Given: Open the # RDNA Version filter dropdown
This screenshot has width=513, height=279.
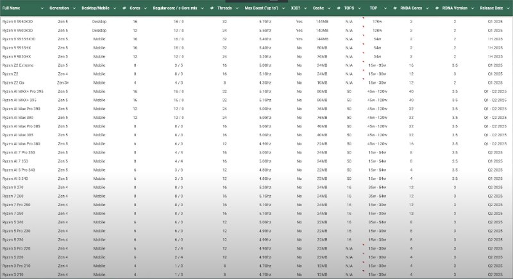Looking at the screenshot, I should point(473,8).
